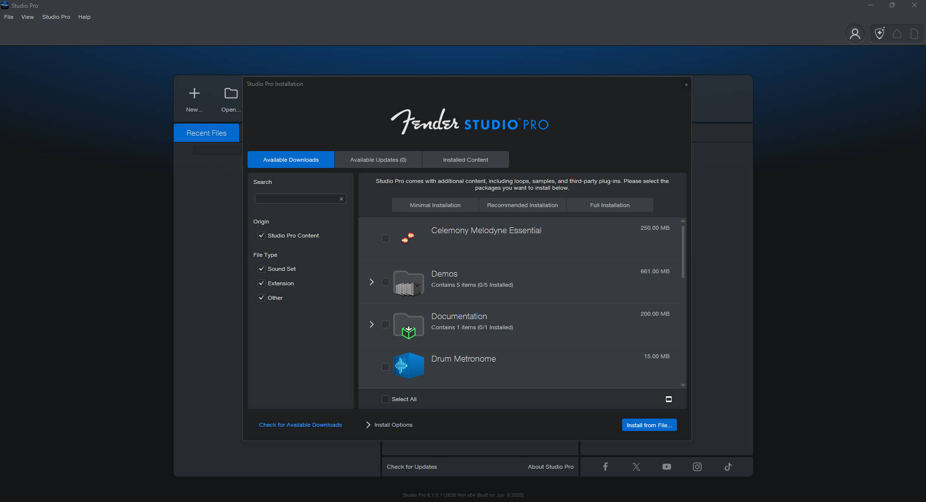
Task: Switch to Available Downloads tab
Action: (291, 160)
